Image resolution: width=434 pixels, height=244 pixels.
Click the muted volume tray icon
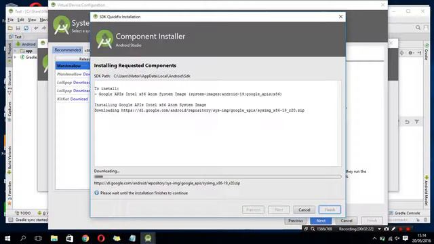397,238
